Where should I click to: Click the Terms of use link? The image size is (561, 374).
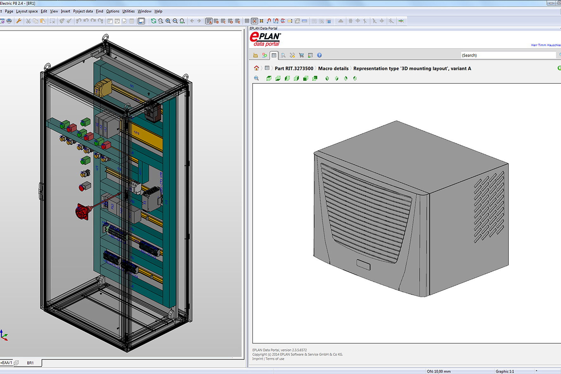[275, 359]
